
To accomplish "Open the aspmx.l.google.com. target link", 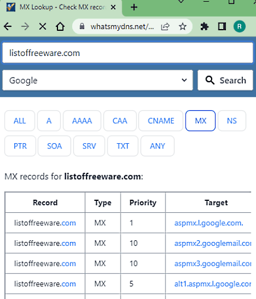I will [209, 223].
